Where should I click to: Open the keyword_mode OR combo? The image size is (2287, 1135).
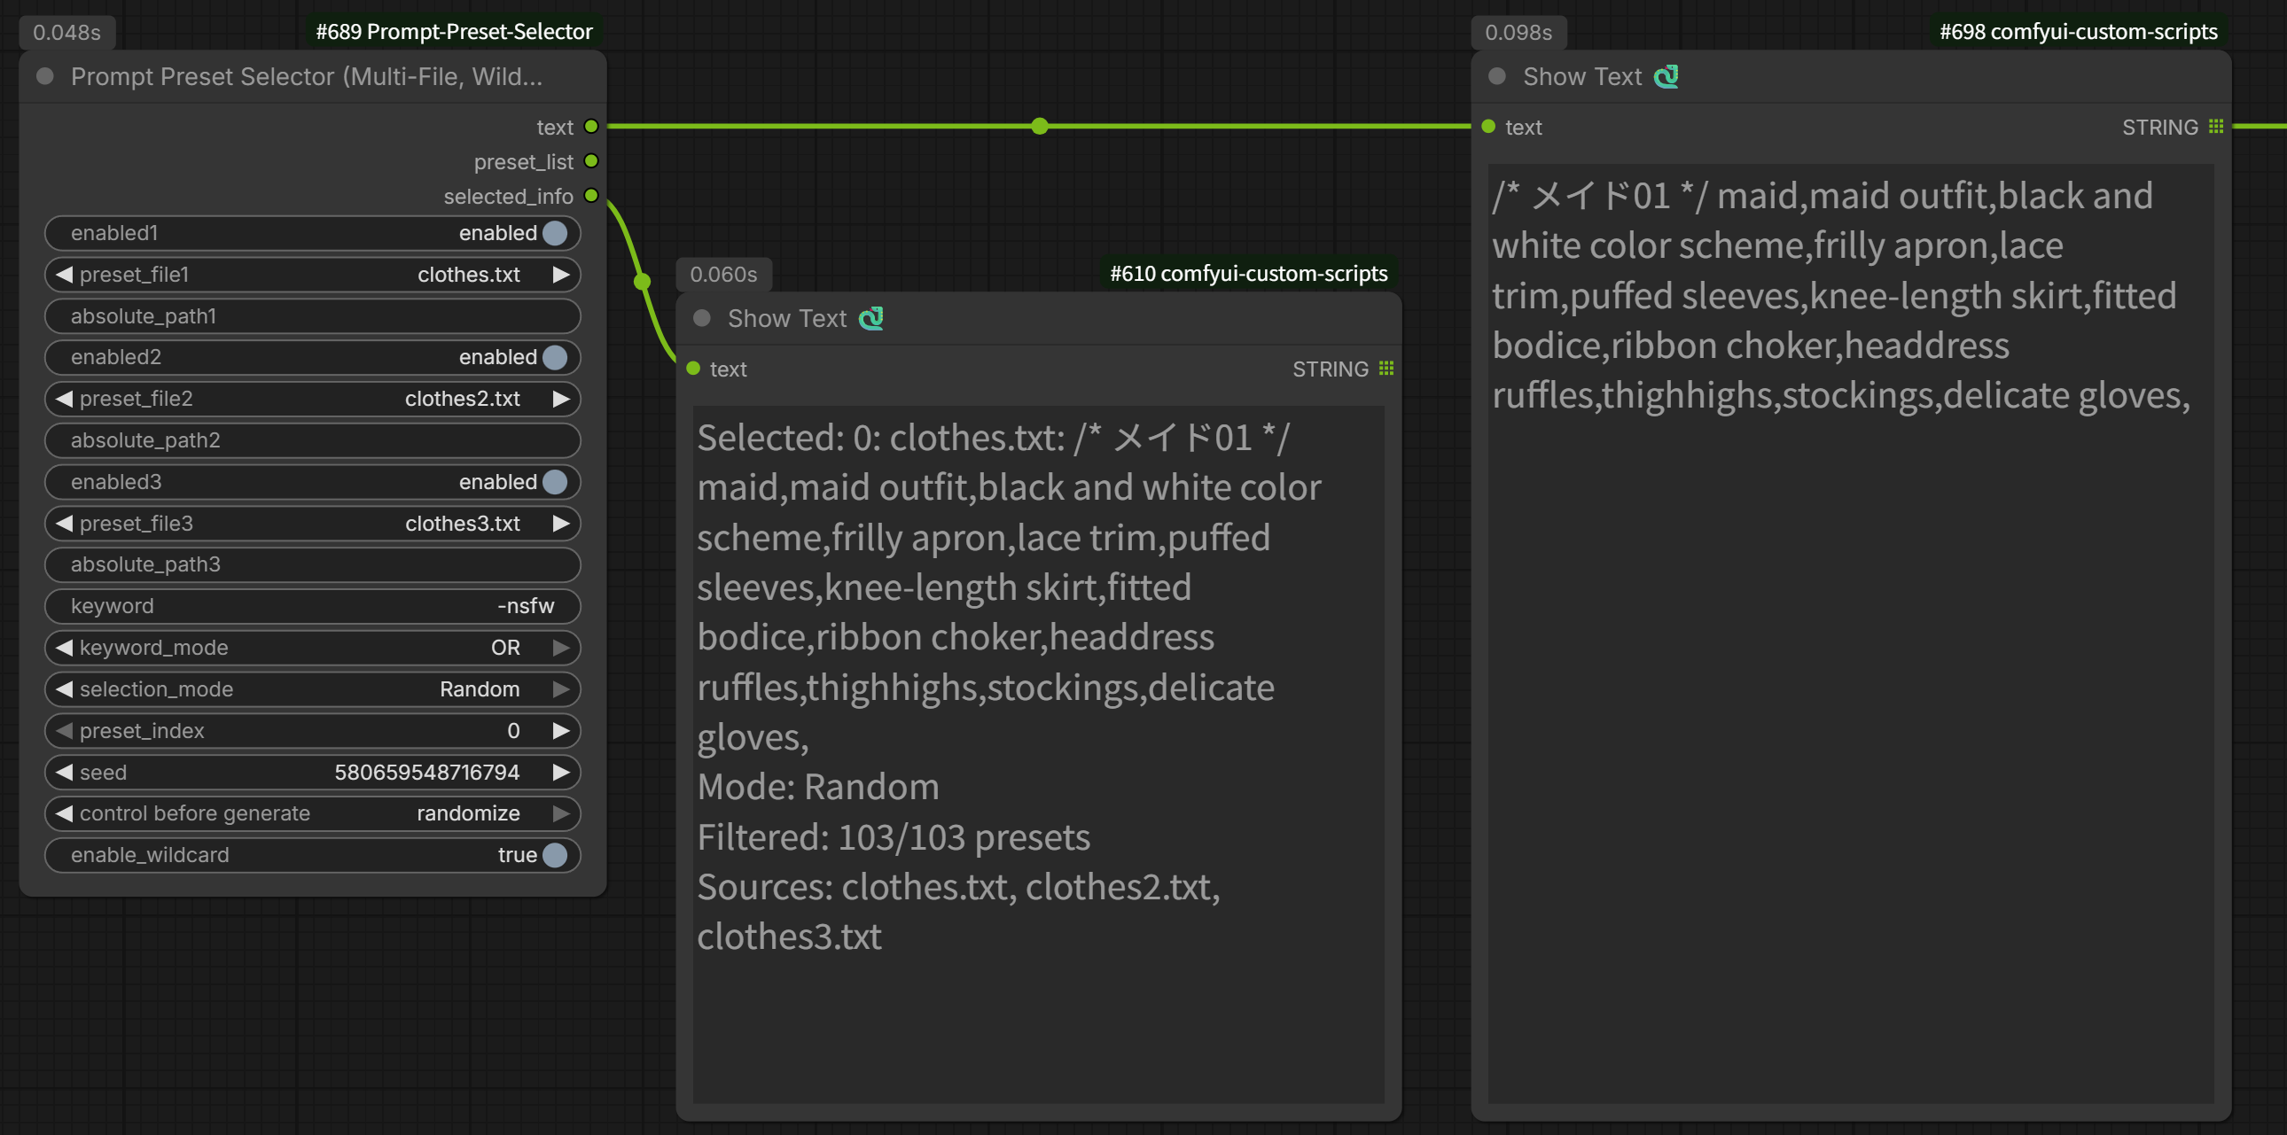coord(313,648)
